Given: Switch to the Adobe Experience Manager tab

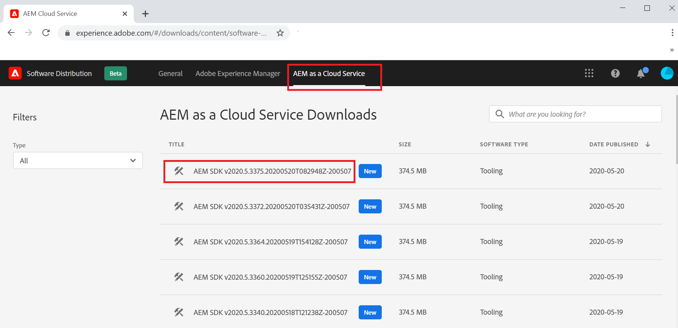Looking at the screenshot, I should click(238, 74).
